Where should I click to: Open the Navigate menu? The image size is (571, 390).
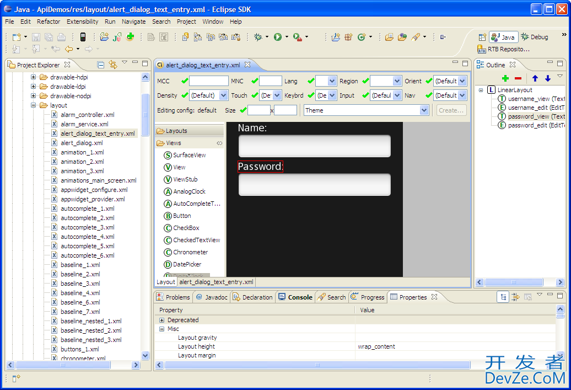(x=133, y=22)
